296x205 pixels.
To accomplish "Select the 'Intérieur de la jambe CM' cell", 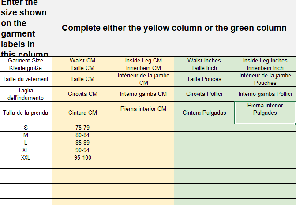I will click(x=143, y=79).
